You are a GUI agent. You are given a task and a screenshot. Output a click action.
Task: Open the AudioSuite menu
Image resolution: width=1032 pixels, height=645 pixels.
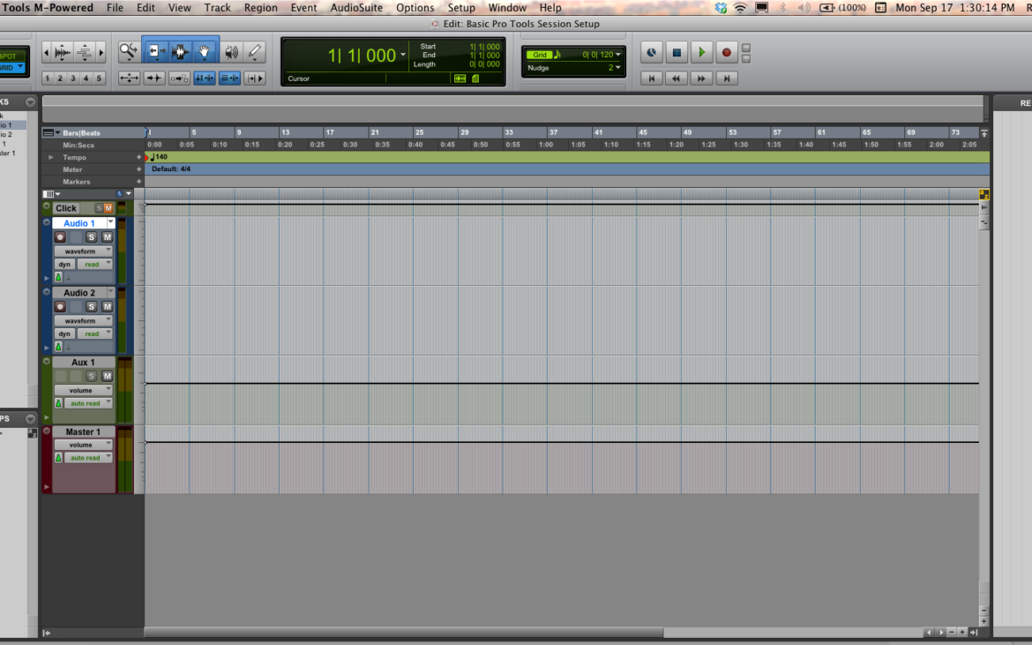pyautogui.click(x=357, y=7)
